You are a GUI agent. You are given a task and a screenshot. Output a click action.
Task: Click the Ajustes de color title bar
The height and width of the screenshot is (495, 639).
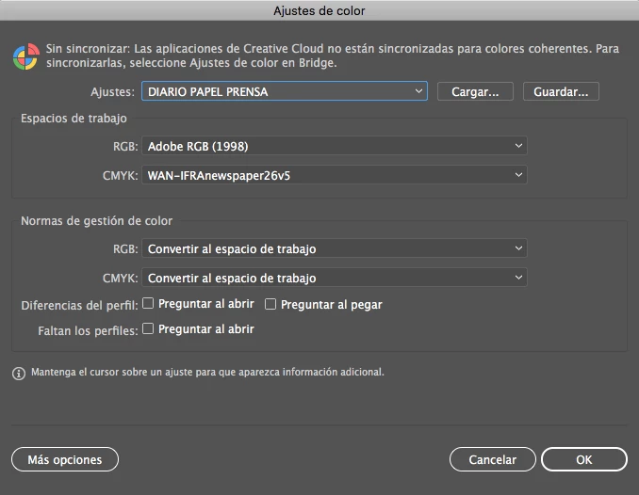tap(319, 10)
